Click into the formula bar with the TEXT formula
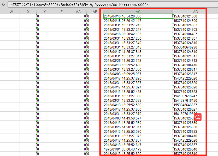218x156 pixels. [x=113, y=5]
